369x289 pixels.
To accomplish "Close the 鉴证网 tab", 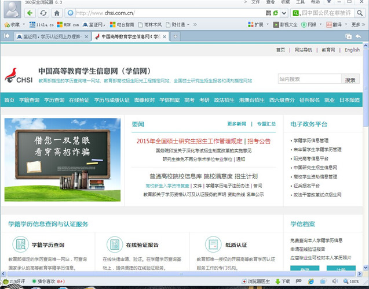I will click(86, 36).
